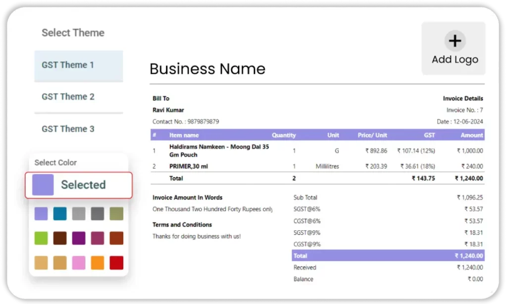Screen dimensions: 507x304
Task: Choose the deep purple color swatch
Action: [x=79, y=238]
